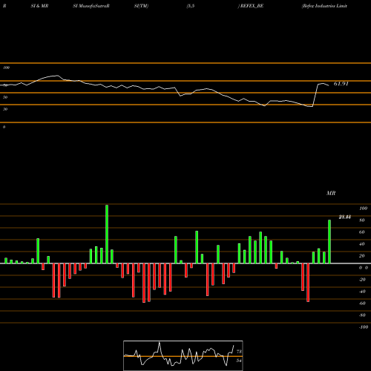Screen dimensions: 371x371
Task: Click the MR axis label -100
Action: pos(364,327)
